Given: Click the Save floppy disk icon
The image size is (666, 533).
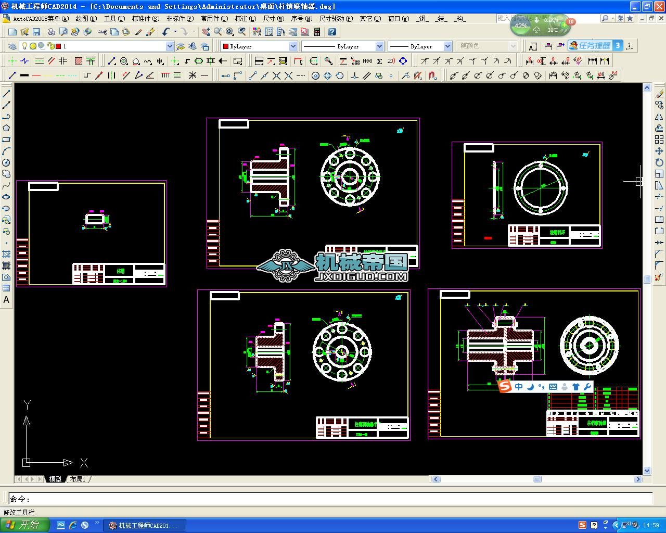Looking at the screenshot, I should (36, 32).
